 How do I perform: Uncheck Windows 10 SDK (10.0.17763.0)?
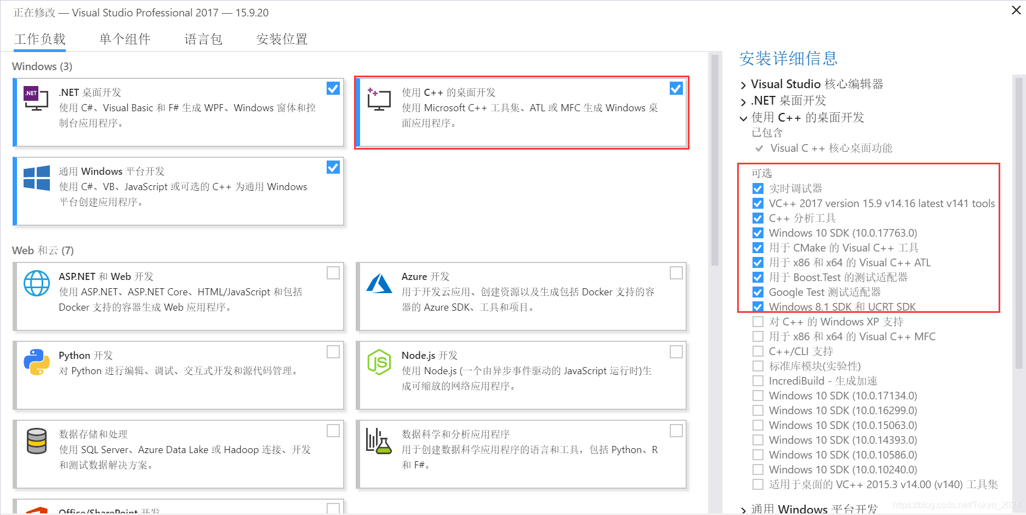click(x=758, y=233)
